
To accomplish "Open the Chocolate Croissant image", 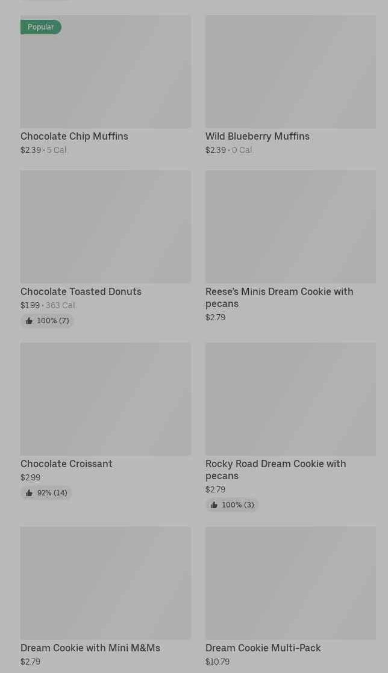I will tap(105, 399).
